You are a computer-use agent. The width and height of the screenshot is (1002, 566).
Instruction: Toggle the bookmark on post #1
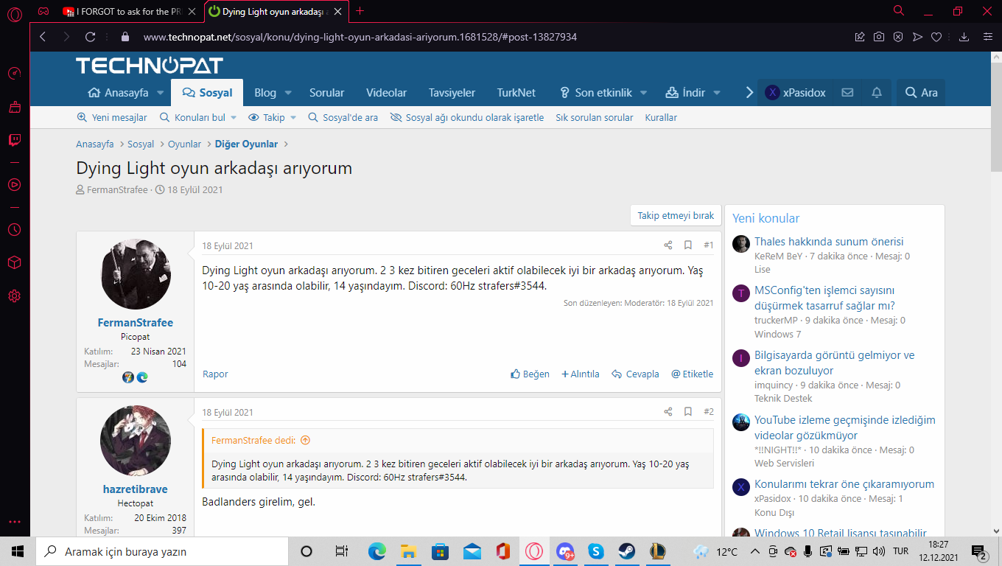pos(688,245)
